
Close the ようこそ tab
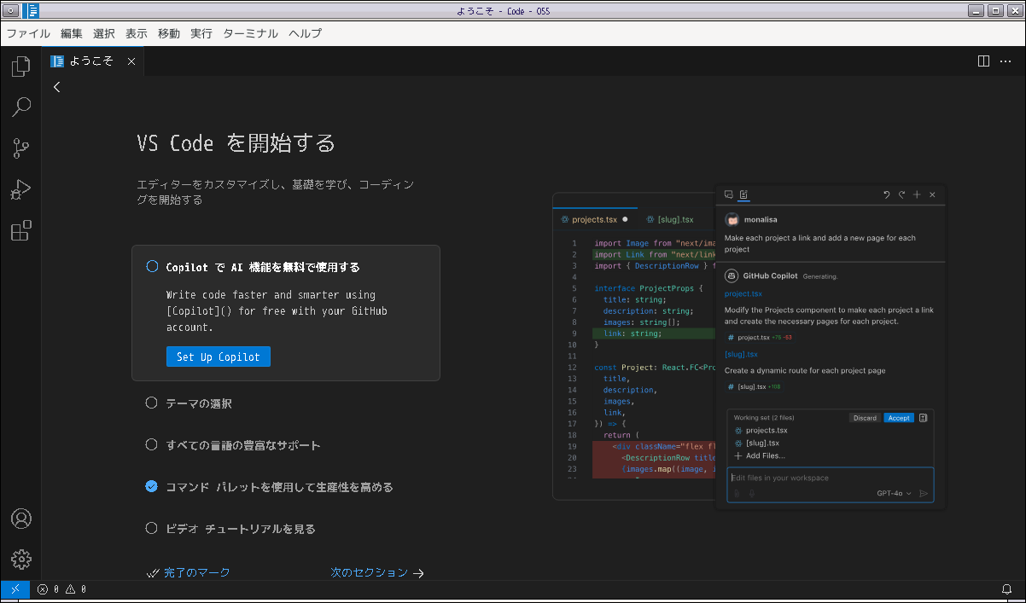131,61
